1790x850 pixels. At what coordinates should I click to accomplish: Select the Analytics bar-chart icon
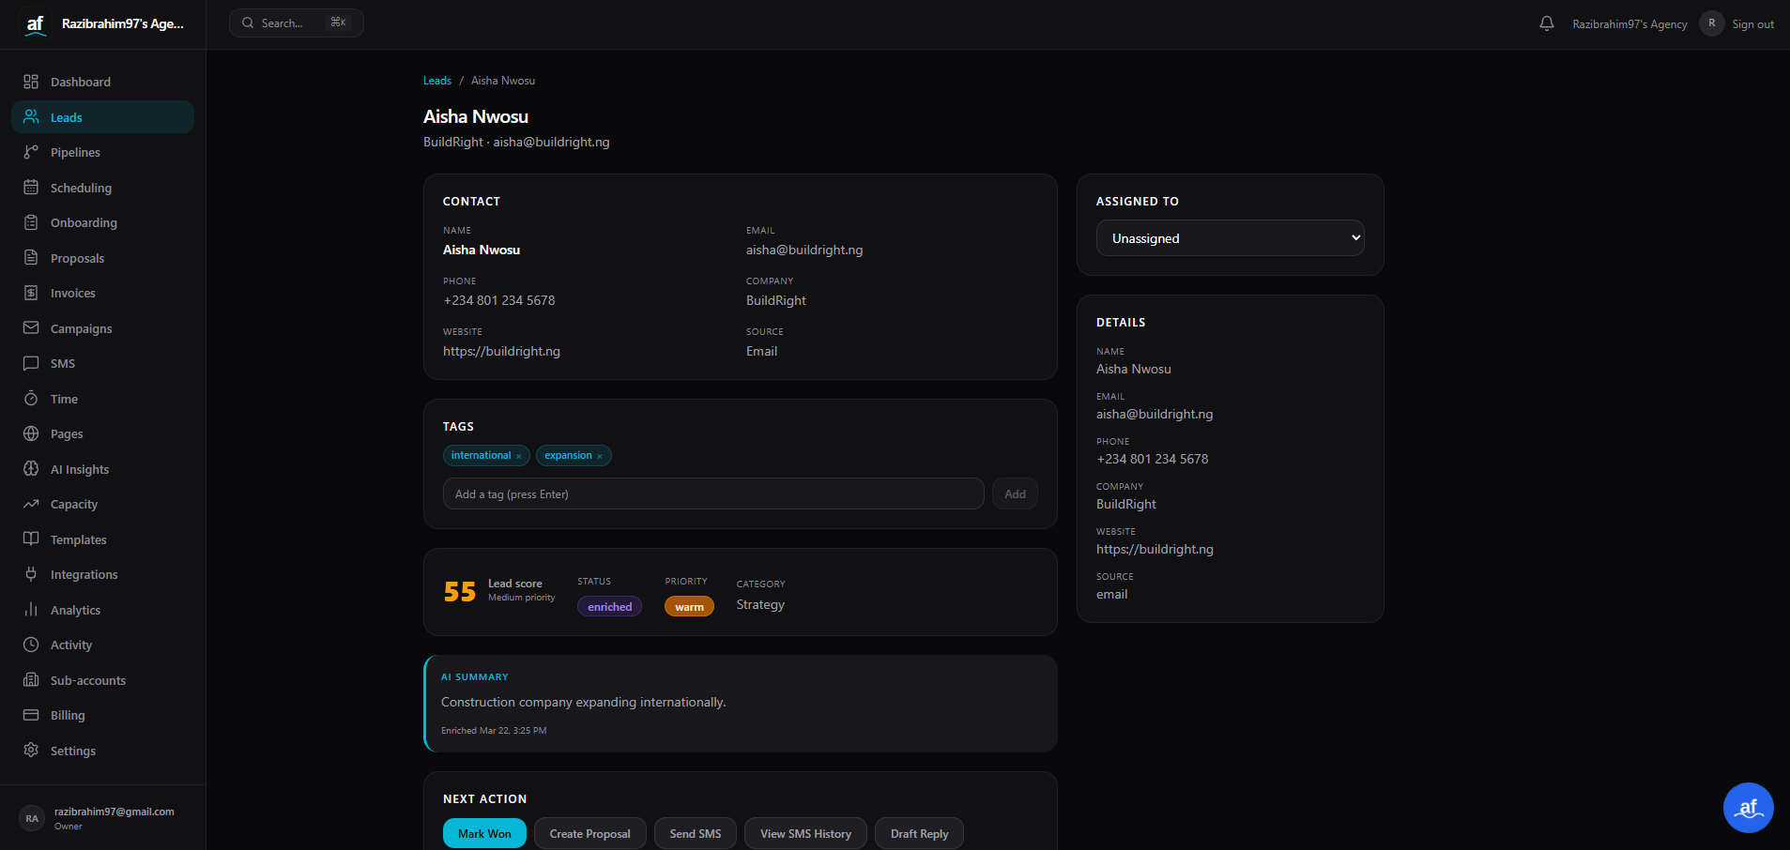(x=31, y=610)
